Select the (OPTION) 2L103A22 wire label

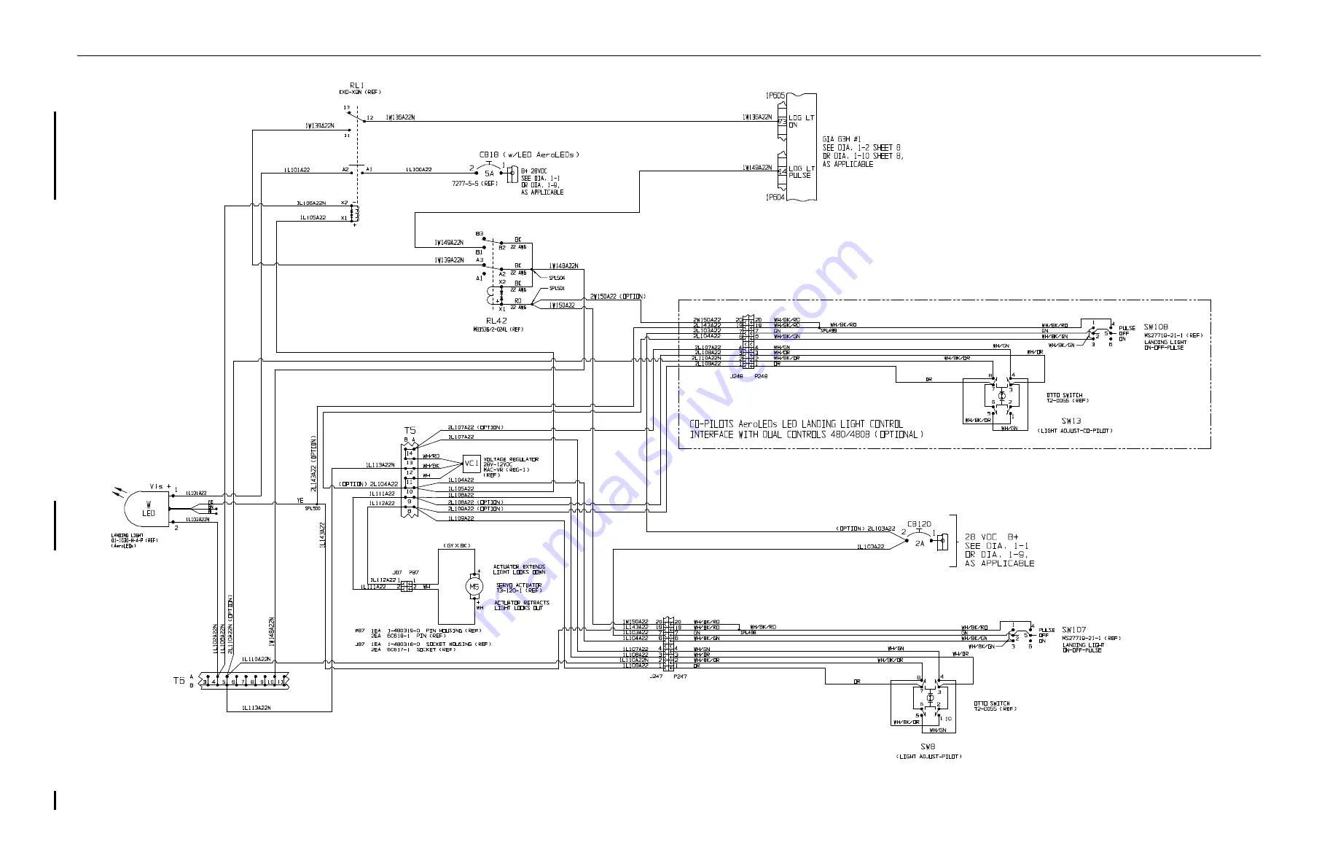pyautogui.click(x=864, y=528)
